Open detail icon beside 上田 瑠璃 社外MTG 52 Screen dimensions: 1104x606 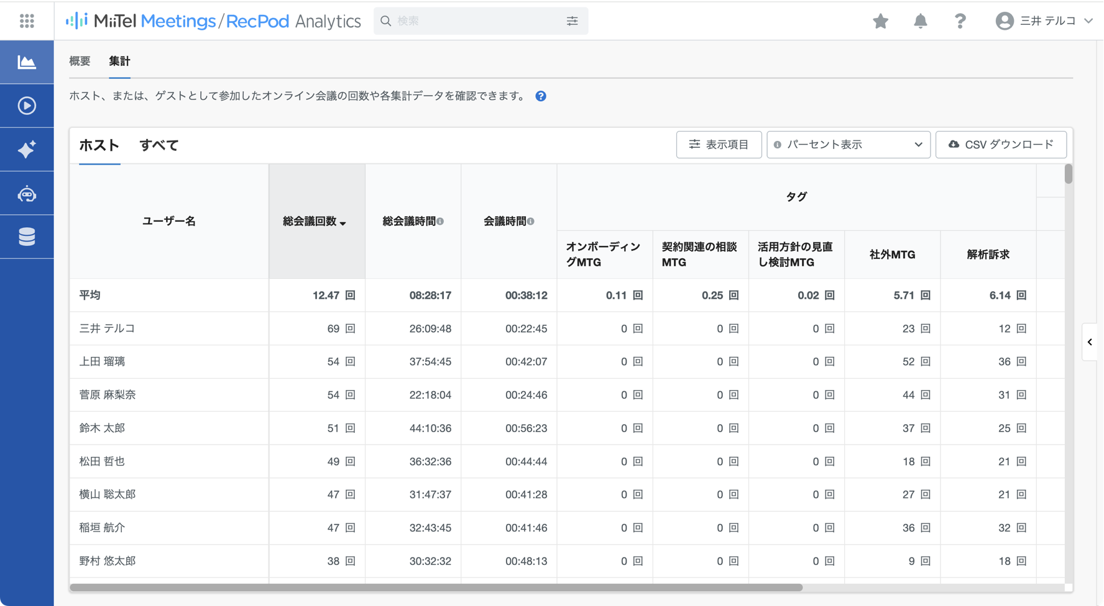[925, 362]
